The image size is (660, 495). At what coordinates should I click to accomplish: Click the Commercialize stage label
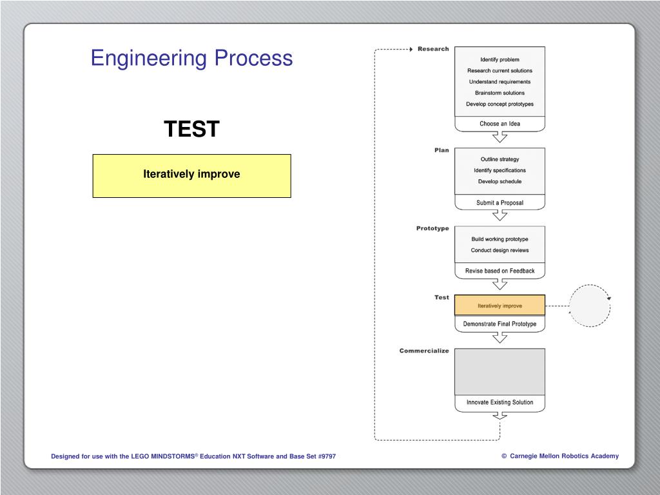click(424, 351)
